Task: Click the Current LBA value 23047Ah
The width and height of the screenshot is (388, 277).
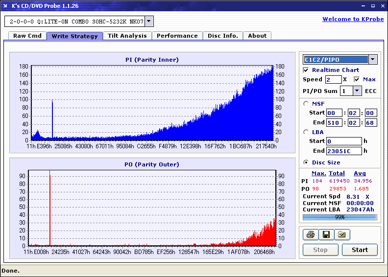Action: pyautogui.click(x=360, y=209)
